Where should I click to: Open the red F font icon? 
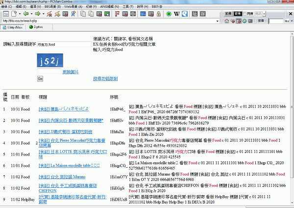117,14
